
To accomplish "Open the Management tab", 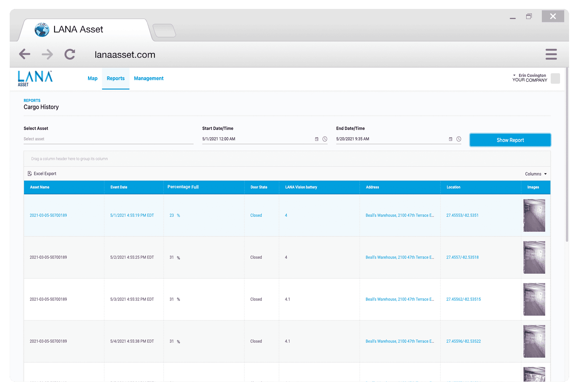I will (x=148, y=79).
